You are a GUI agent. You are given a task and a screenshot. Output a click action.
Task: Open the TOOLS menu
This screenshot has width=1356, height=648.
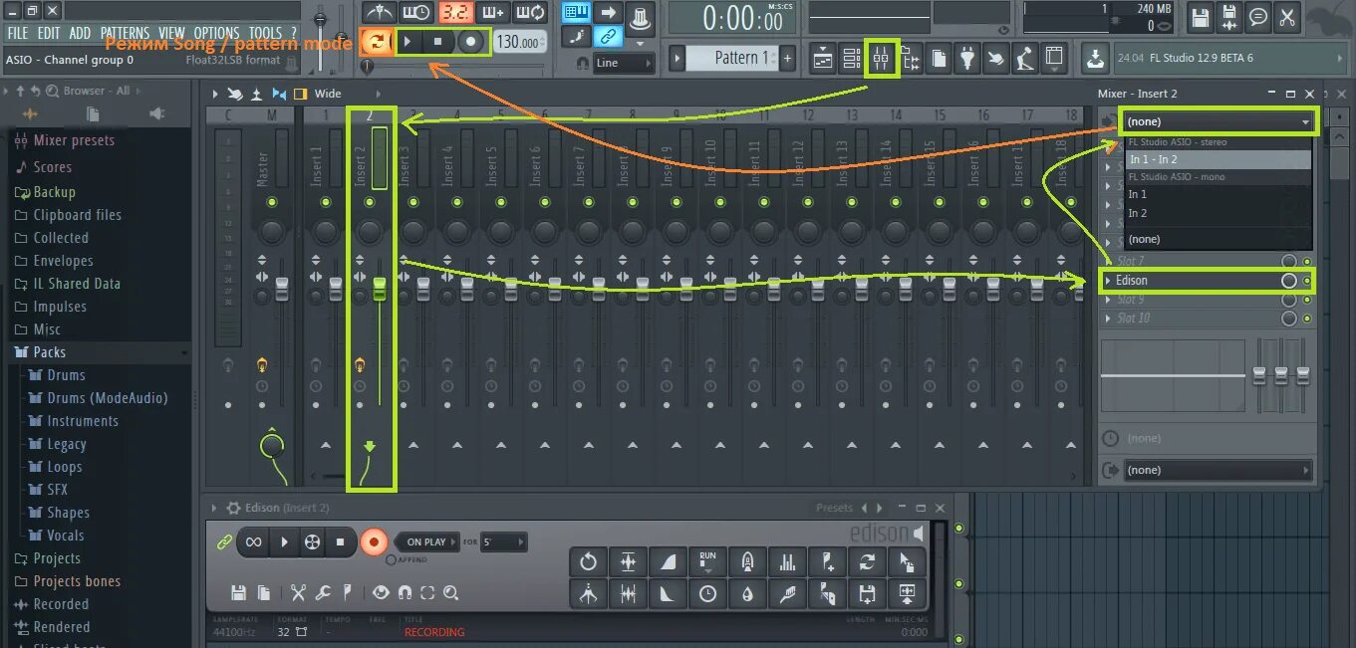[265, 33]
